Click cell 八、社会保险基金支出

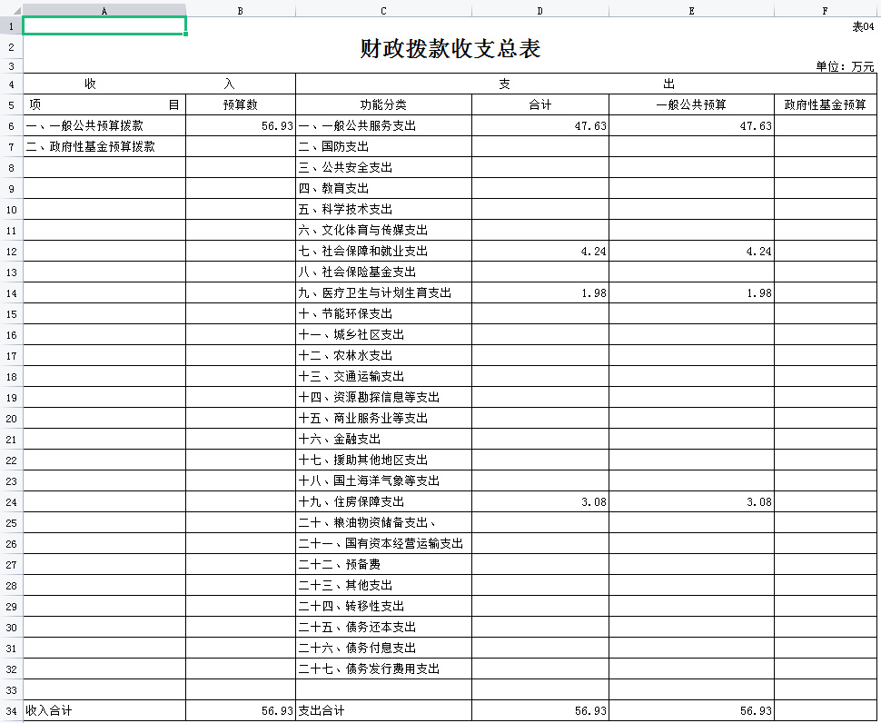[384, 272]
